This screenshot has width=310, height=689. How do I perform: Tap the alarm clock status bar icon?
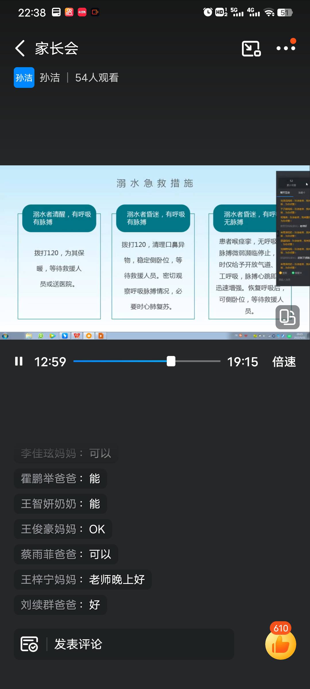(x=208, y=12)
